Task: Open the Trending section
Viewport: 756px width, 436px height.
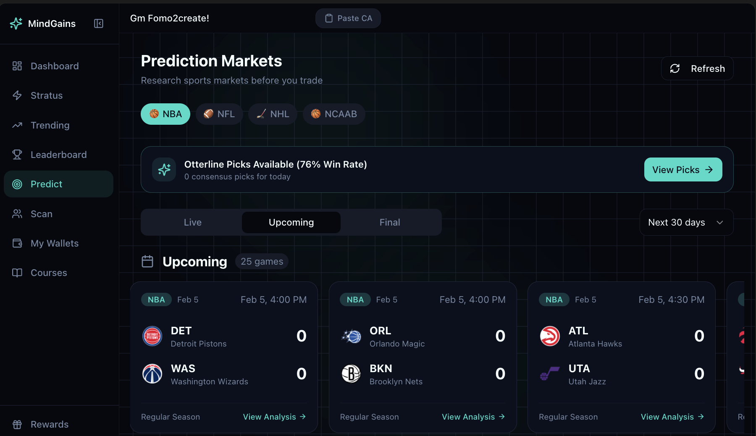Action: (x=50, y=125)
